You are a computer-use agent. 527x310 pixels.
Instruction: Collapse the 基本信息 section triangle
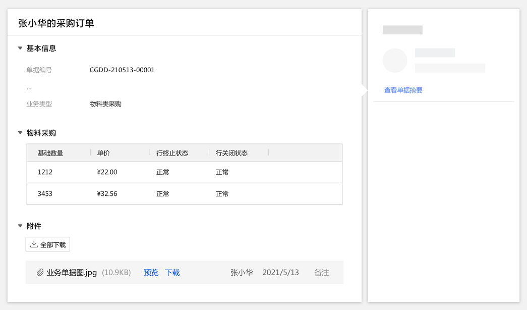click(x=20, y=48)
